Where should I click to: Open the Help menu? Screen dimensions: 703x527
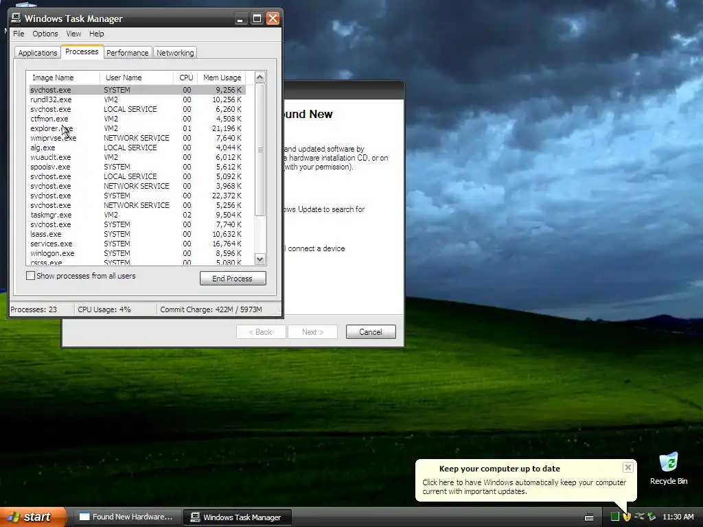point(96,34)
